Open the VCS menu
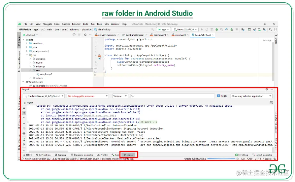 (x=107, y=24)
